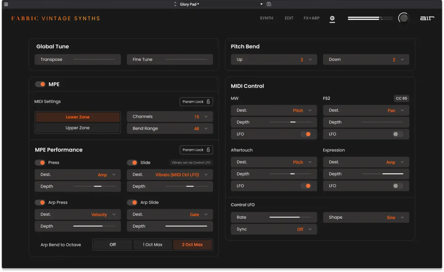This screenshot has width=444, height=272.
Task: Toggle the MPE switch off
Action: click(40, 84)
